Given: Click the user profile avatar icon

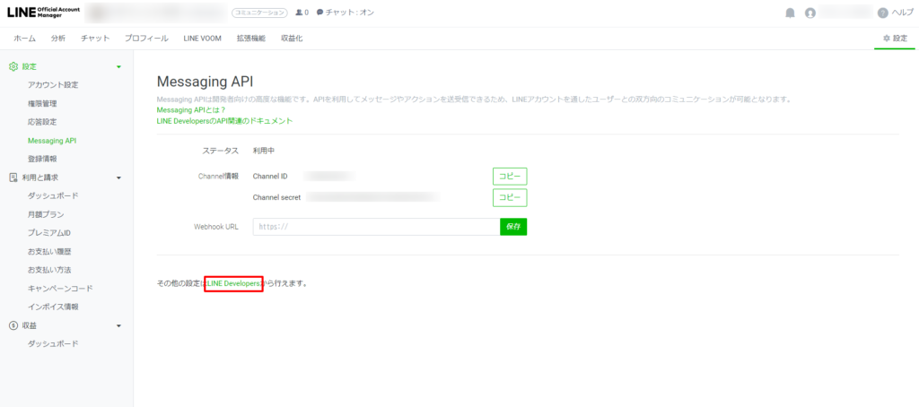Looking at the screenshot, I should pyautogui.click(x=810, y=13).
